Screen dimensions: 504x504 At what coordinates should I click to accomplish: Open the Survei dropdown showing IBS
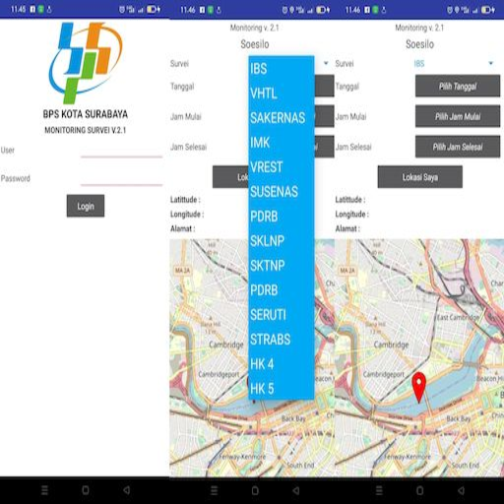pos(454,63)
